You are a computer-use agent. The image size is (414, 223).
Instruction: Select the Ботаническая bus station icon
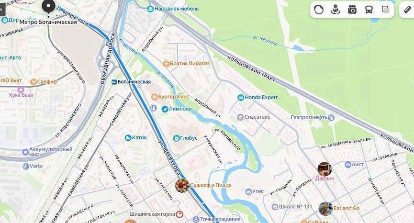click(x=114, y=82)
